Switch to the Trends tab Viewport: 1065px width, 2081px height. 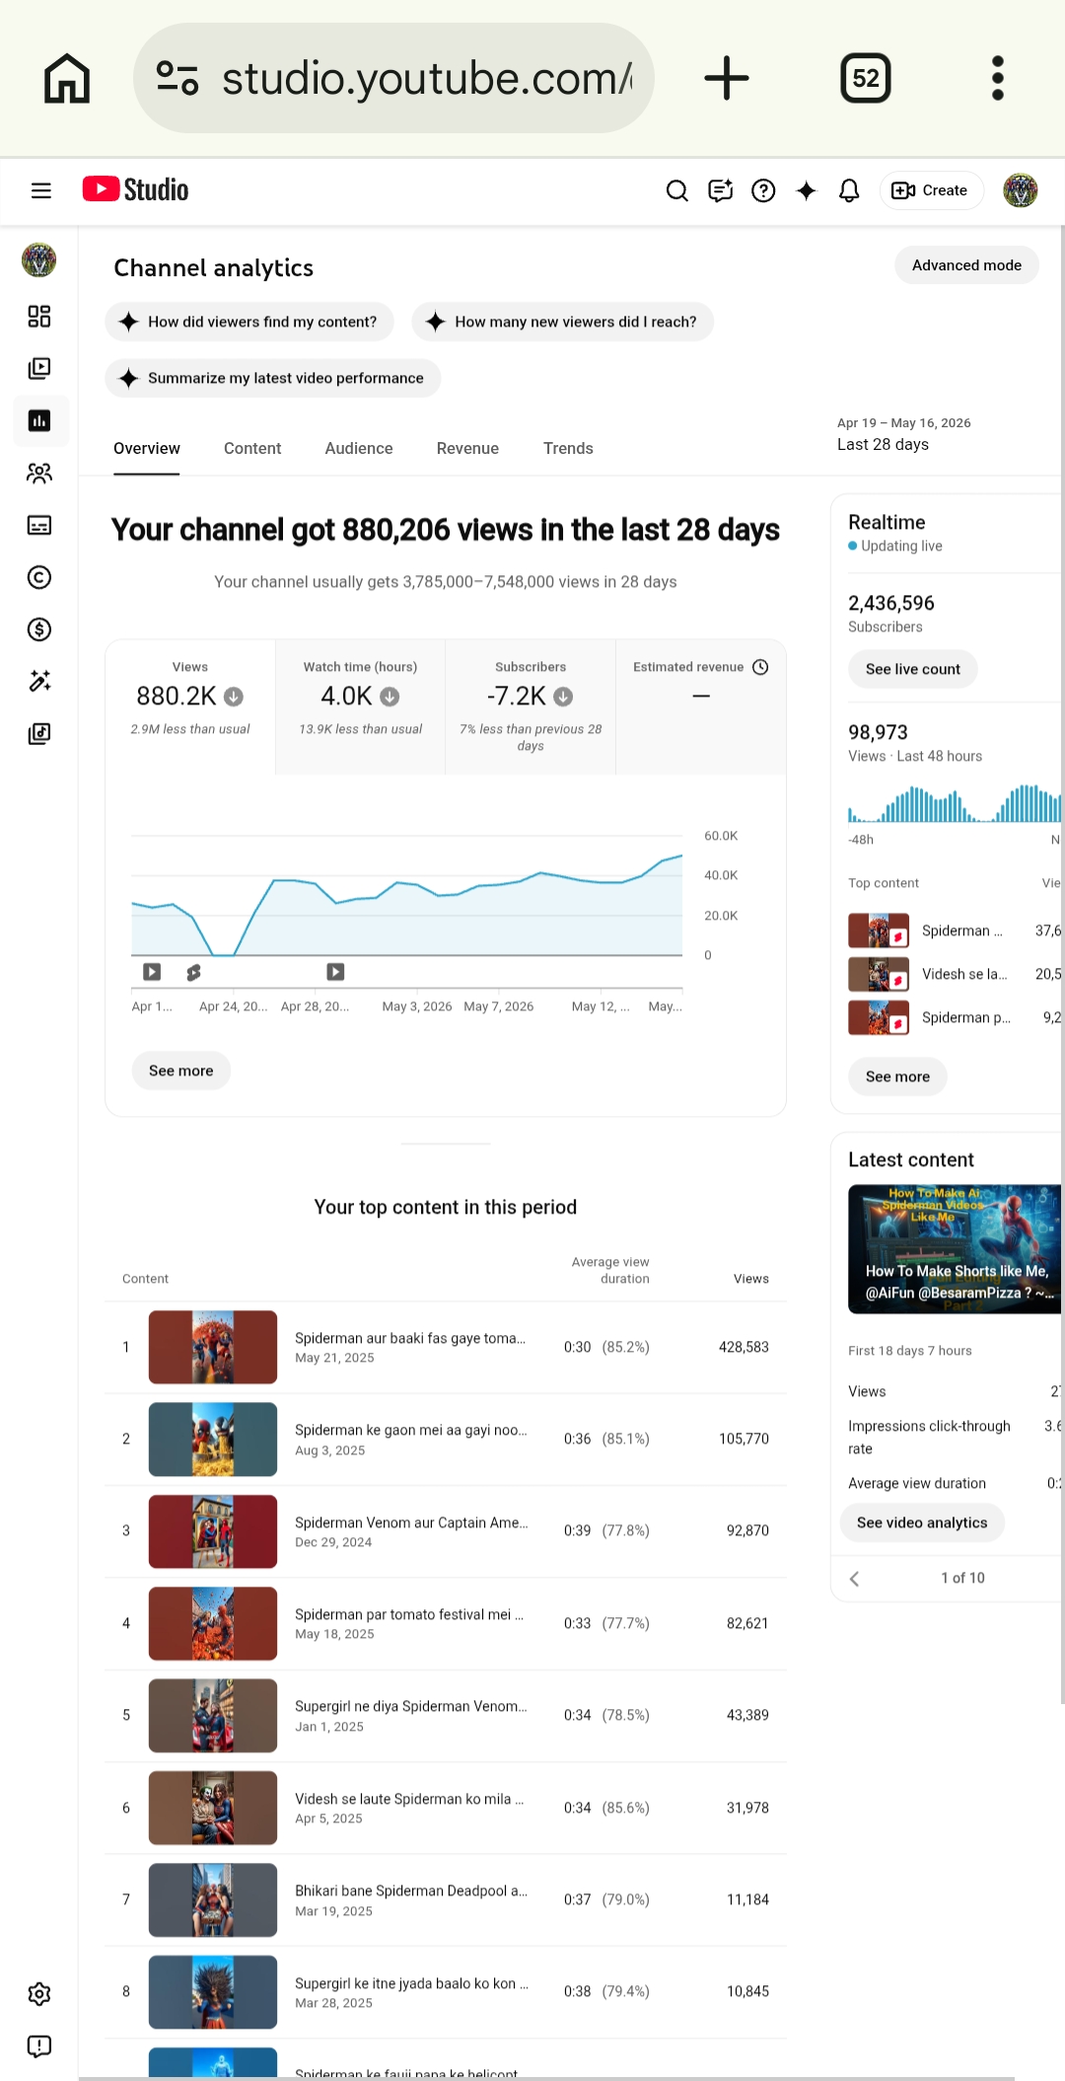tap(568, 448)
